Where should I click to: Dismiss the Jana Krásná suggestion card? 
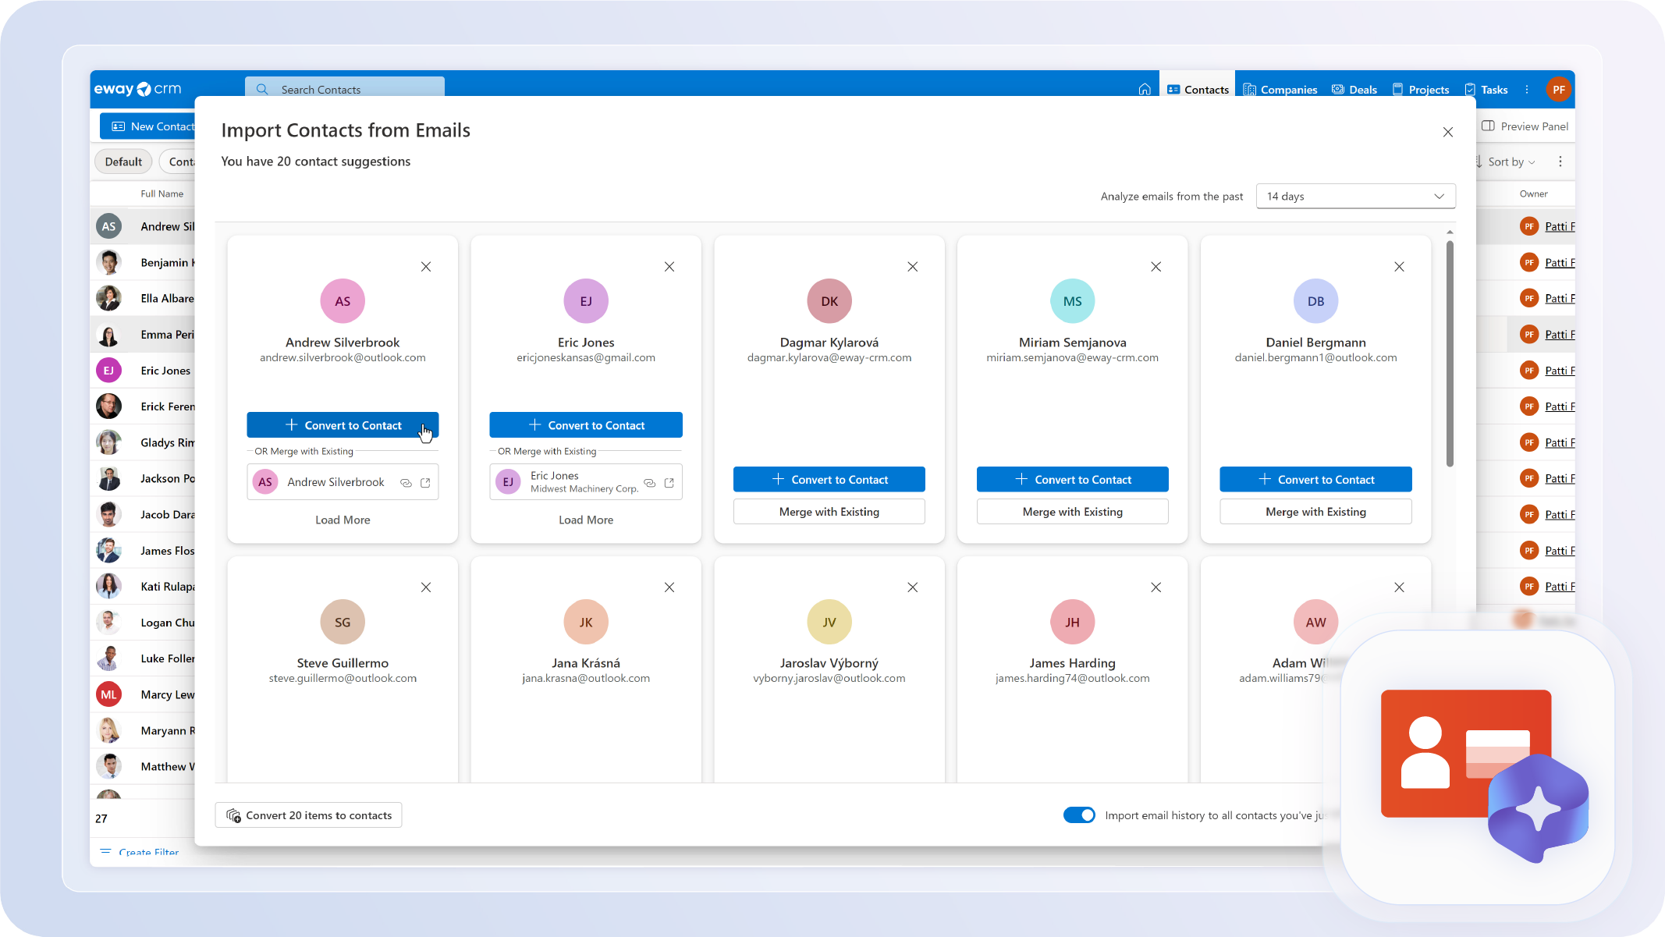click(669, 587)
